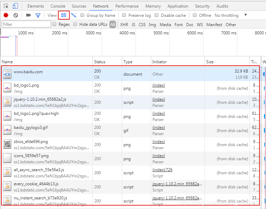The height and width of the screenshot is (209, 266).
Task: Open the (index):726 initiator link
Action: click(162, 169)
